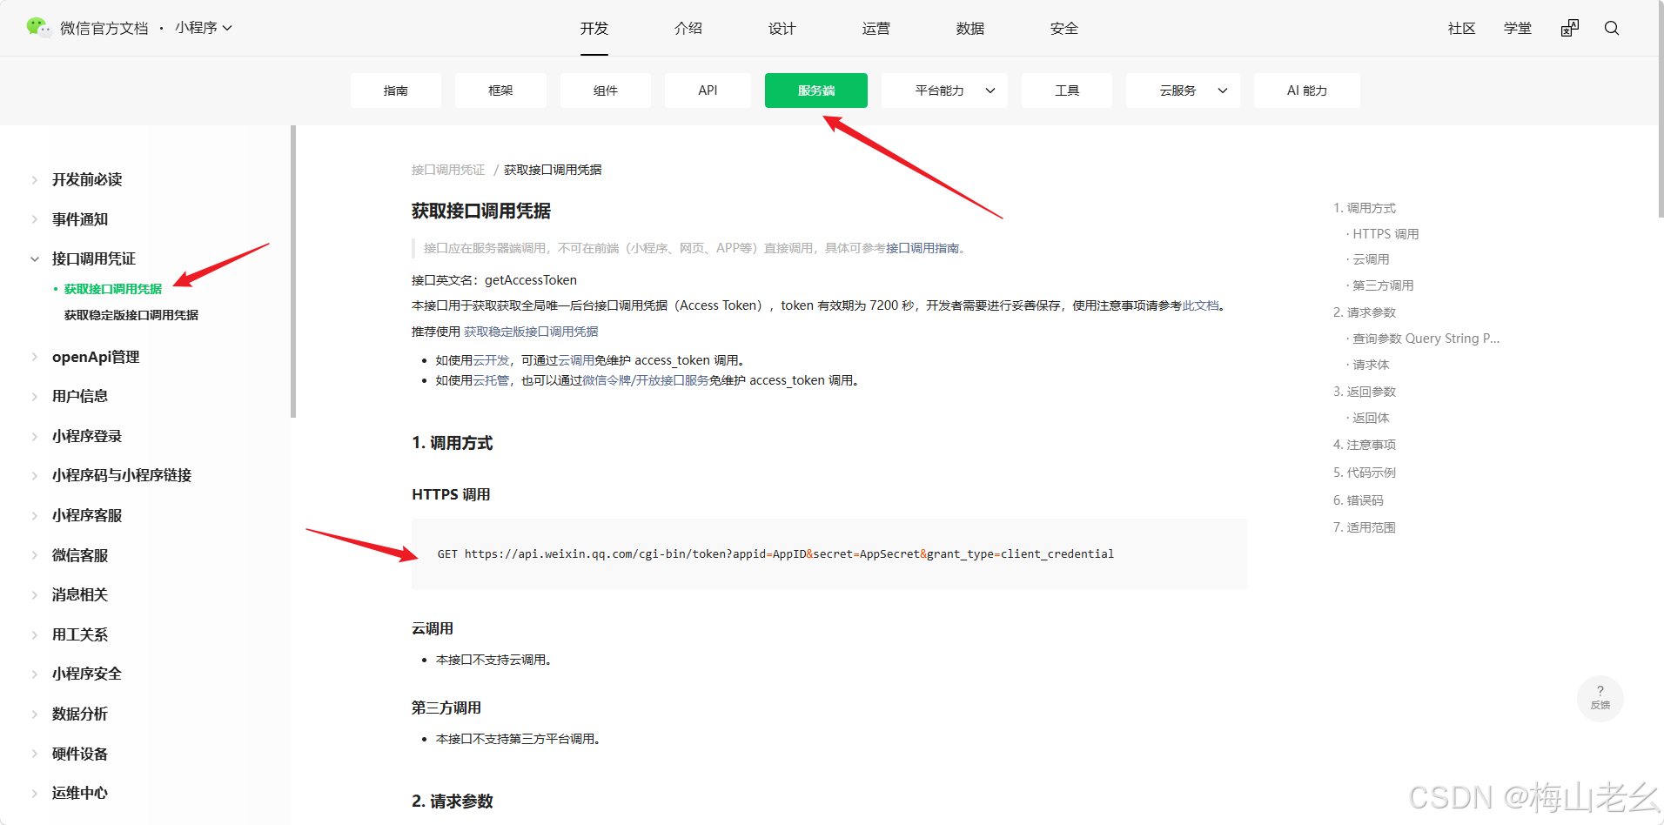Image resolution: width=1664 pixels, height=825 pixels.
Task: Open the 运营 top menu
Action: tap(876, 29)
